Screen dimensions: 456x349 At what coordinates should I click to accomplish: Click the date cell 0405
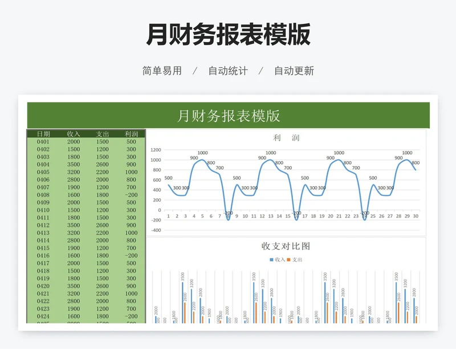43,172
